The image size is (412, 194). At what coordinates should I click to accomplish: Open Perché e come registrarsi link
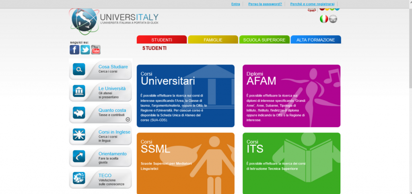tap(312, 4)
